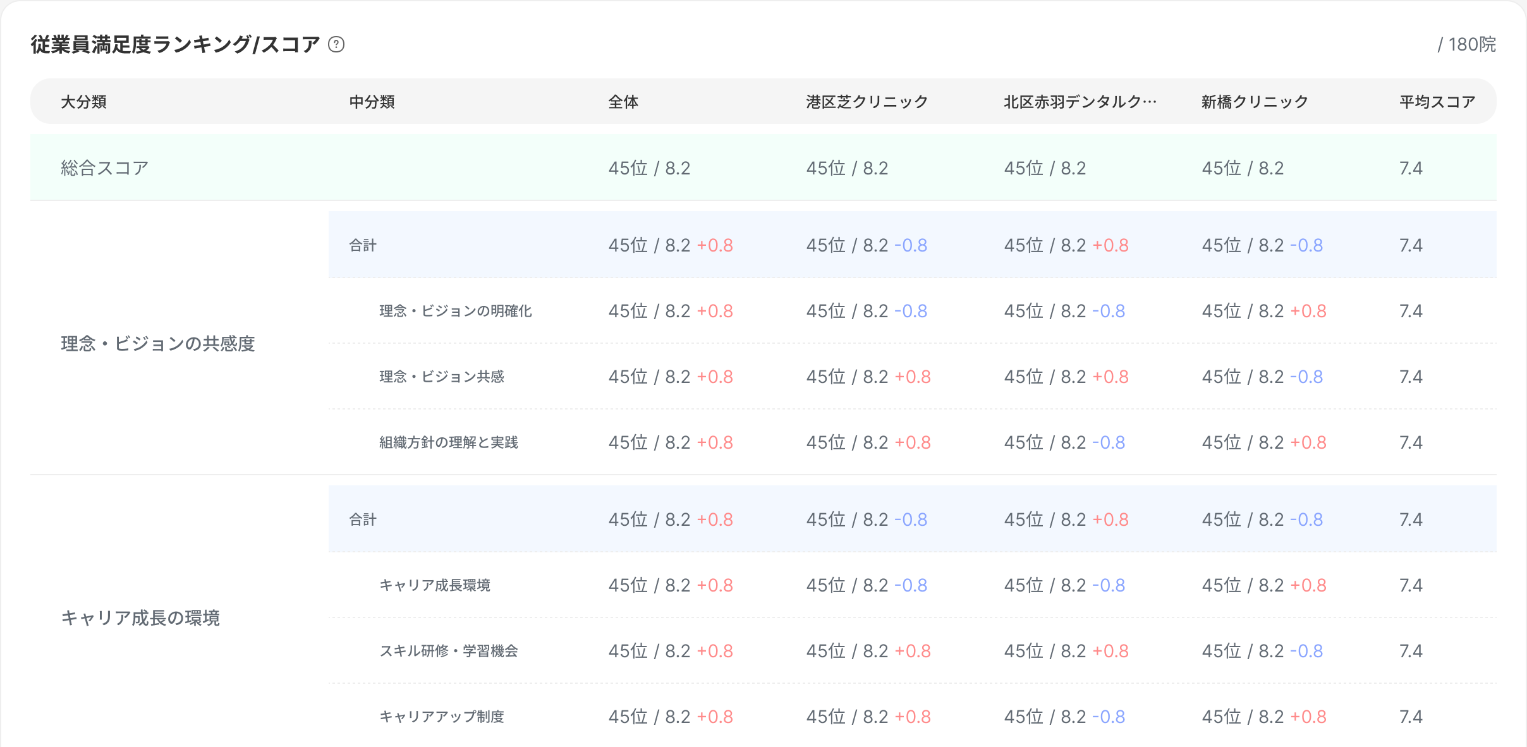1527x747 pixels.
Task: Click the 平均スコア column header
Action: pyautogui.click(x=1437, y=102)
